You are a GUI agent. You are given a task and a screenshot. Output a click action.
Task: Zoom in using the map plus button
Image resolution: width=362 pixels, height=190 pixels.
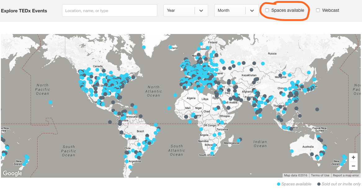[353, 157]
